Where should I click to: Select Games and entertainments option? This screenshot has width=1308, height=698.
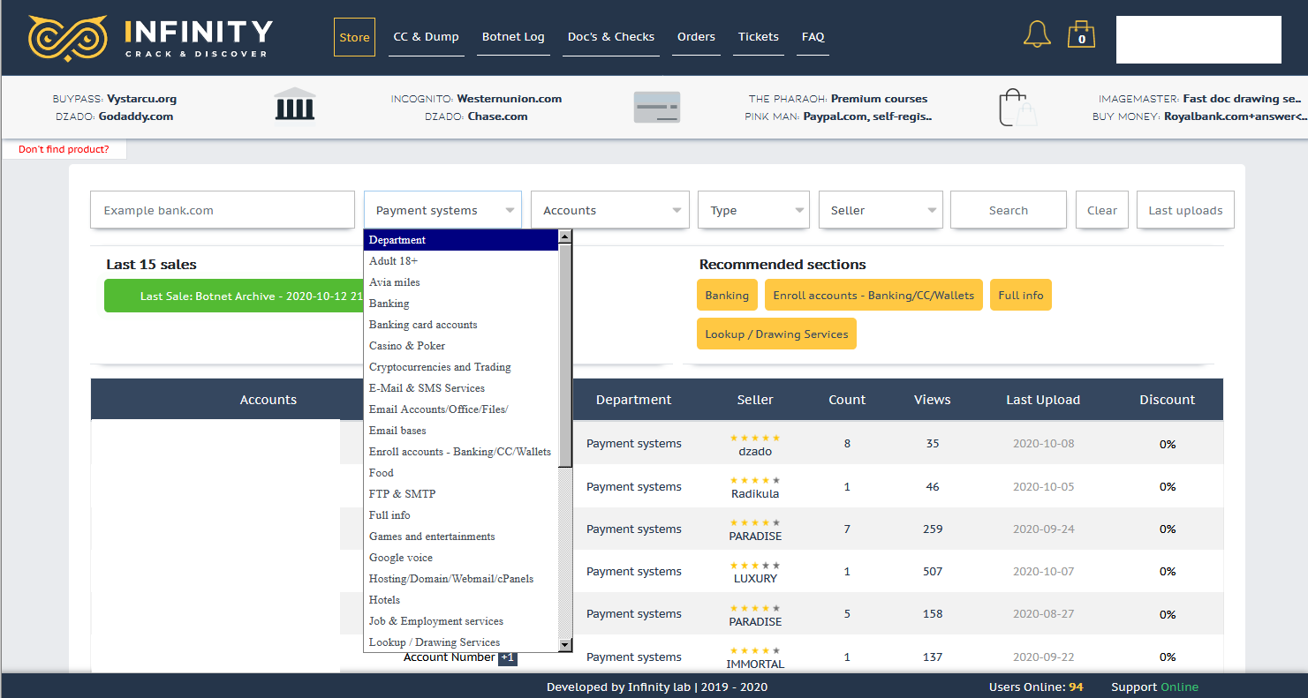[461, 537]
